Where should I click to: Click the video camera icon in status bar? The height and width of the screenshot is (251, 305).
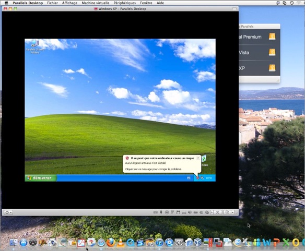201,212
